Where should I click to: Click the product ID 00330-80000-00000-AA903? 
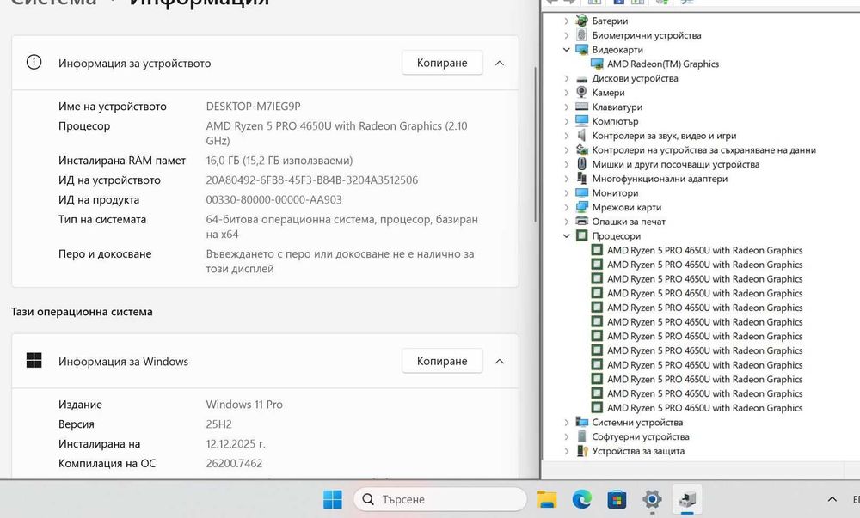273,200
